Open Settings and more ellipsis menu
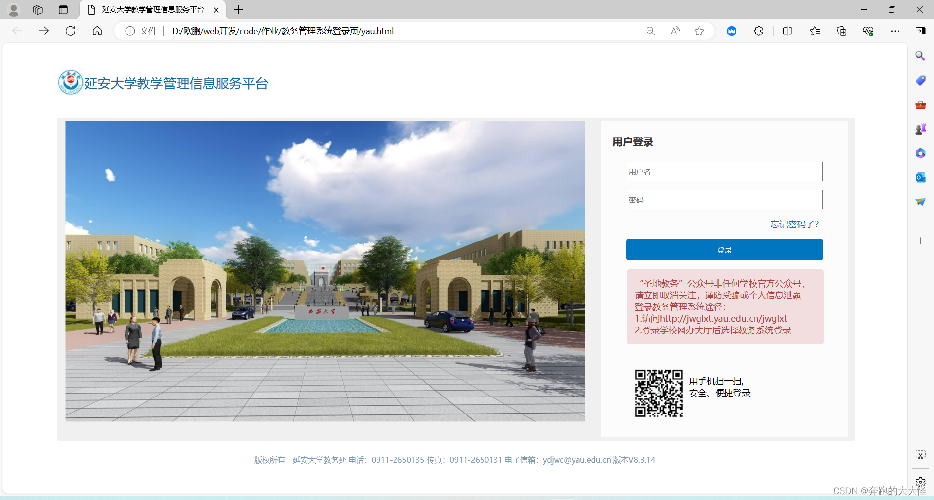This screenshot has height=500, width=934. pos(895,31)
